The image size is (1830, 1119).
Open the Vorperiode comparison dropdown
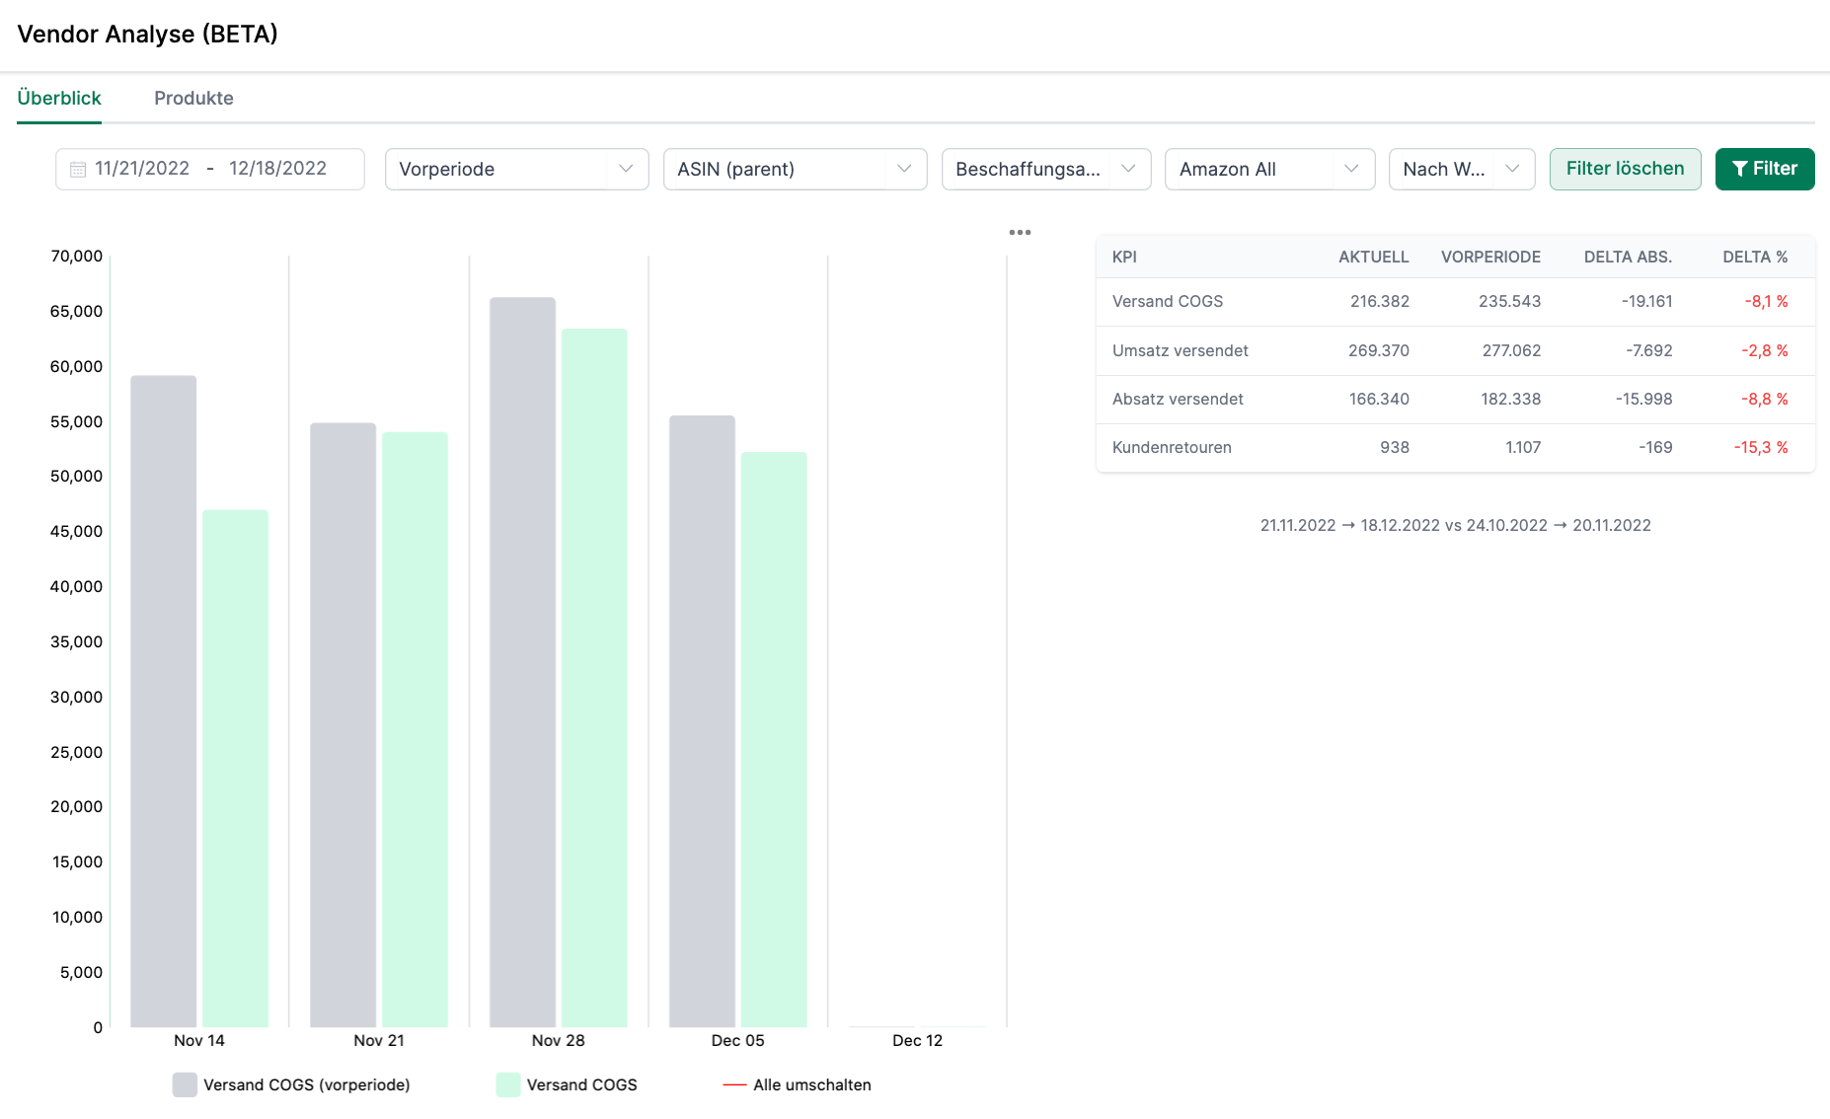coord(516,169)
